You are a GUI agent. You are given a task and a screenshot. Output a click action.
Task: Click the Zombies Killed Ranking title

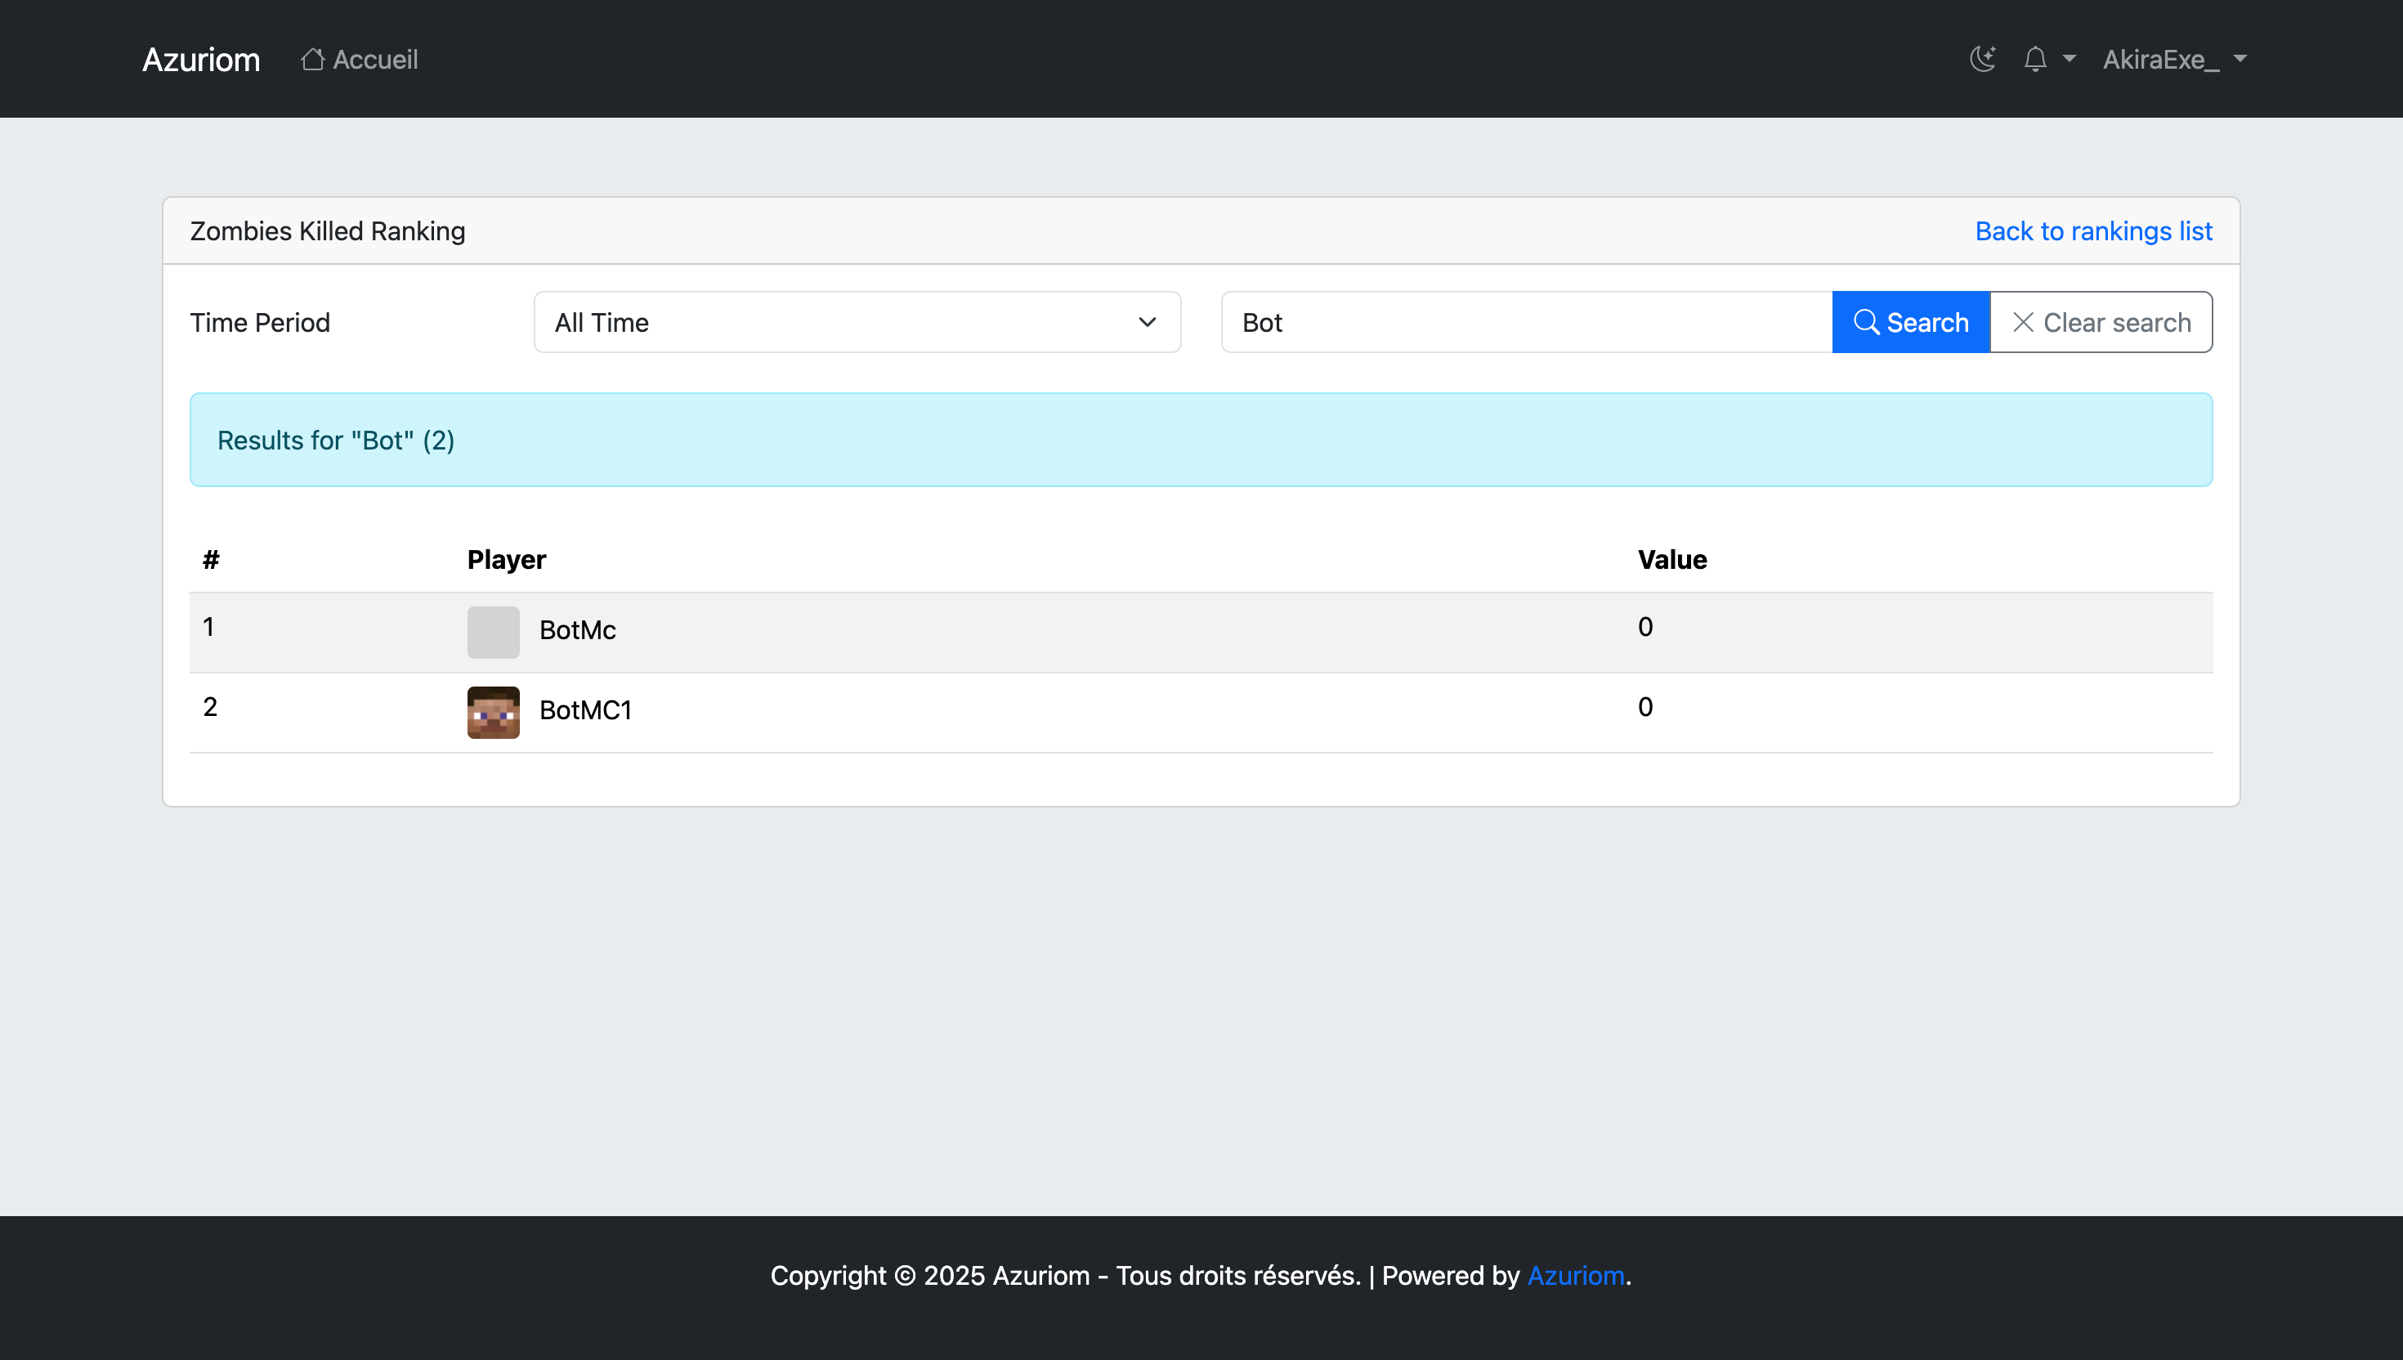328,230
